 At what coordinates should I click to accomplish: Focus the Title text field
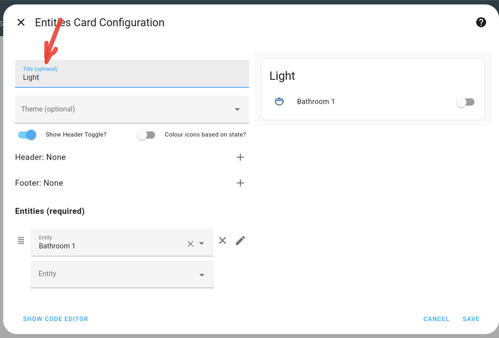click(x=132, y=77)
